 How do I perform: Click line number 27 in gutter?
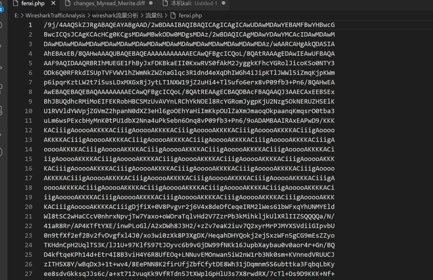(x=28, y=274)
